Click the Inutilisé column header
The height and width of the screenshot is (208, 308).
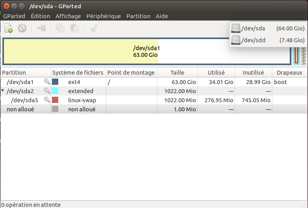click(253, 73)
